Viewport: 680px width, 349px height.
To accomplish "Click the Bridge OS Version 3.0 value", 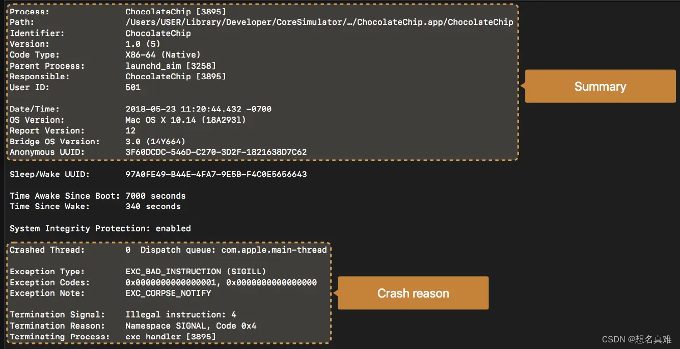I will tap(155, 141).
